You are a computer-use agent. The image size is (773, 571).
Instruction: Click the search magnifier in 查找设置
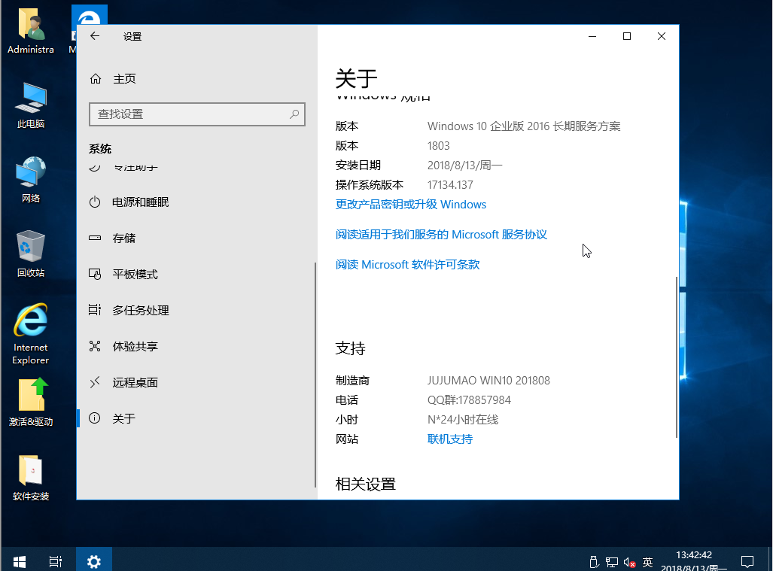pos(294,114)
